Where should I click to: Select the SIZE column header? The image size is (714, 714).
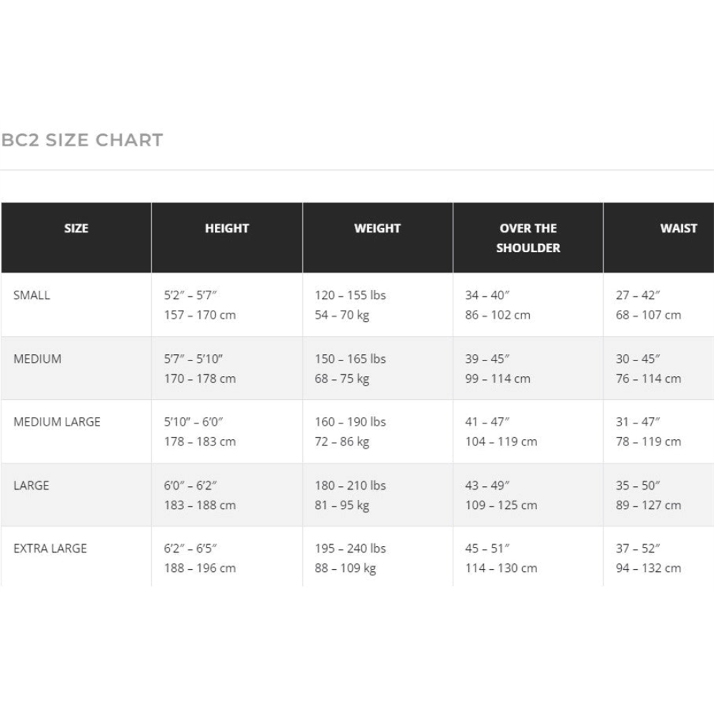(x=76, y=228)
